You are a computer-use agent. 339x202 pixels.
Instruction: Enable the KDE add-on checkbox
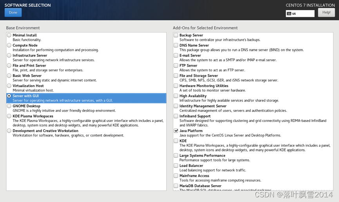point(176,141)
